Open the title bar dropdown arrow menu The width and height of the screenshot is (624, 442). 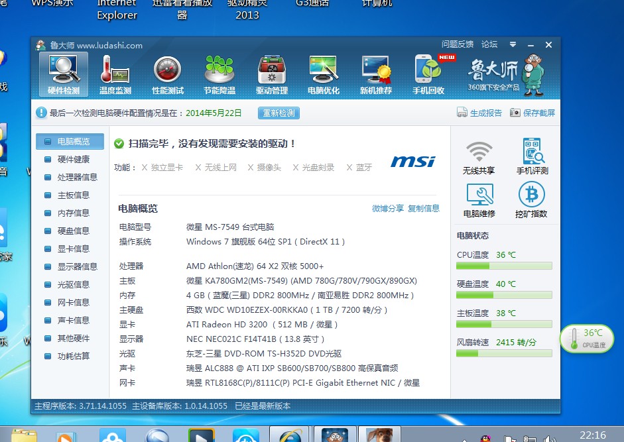(x=512, y=44)
